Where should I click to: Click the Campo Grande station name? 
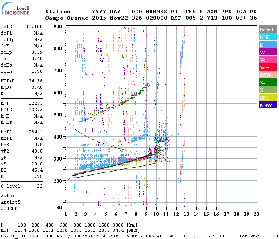coord(67,18)
